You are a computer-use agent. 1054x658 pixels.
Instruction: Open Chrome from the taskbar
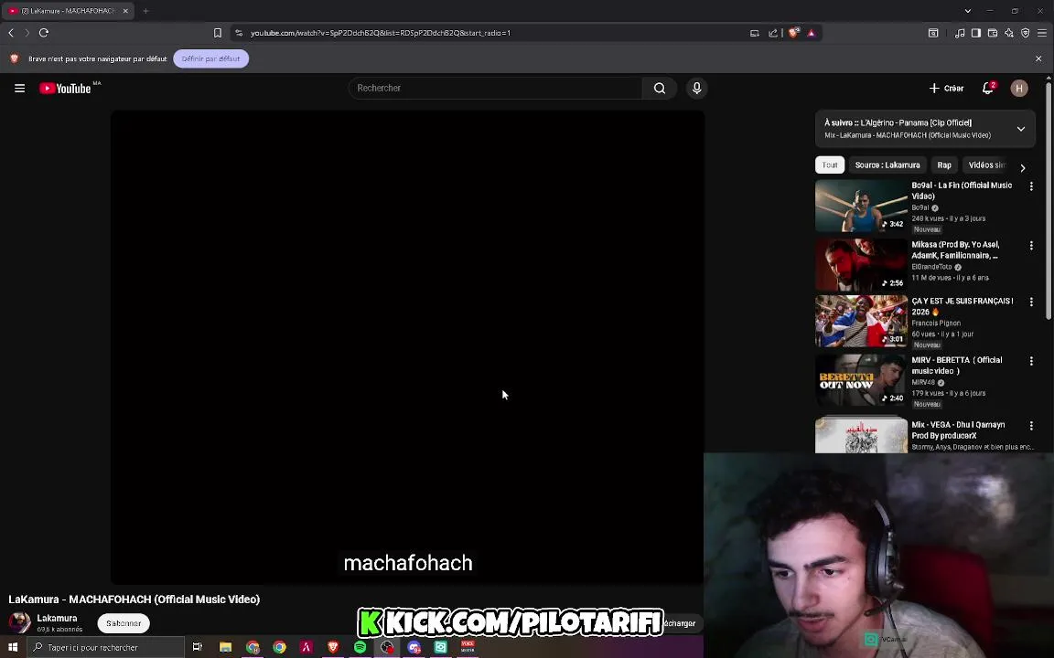click(x=279, y=647)
